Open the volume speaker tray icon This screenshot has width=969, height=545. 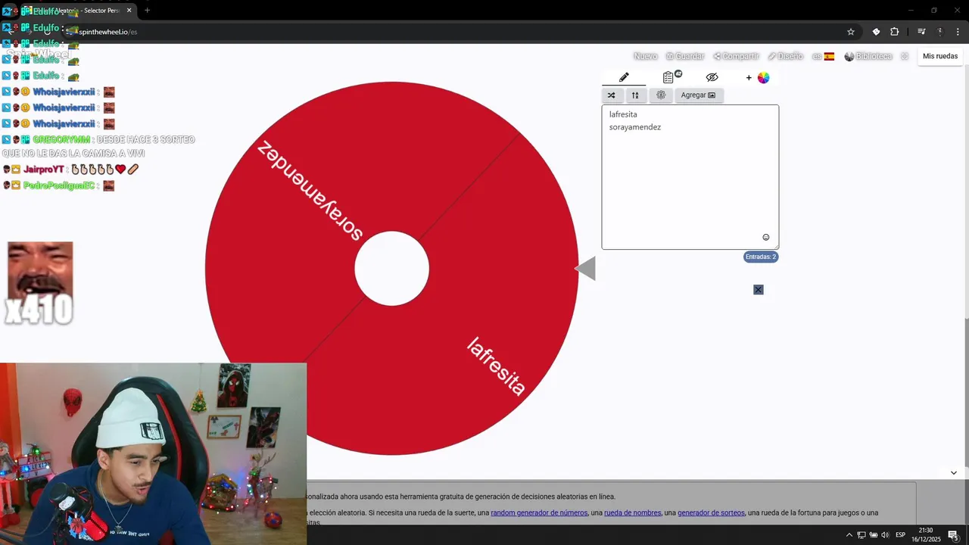pyautogui.click(x=885, y=535)
